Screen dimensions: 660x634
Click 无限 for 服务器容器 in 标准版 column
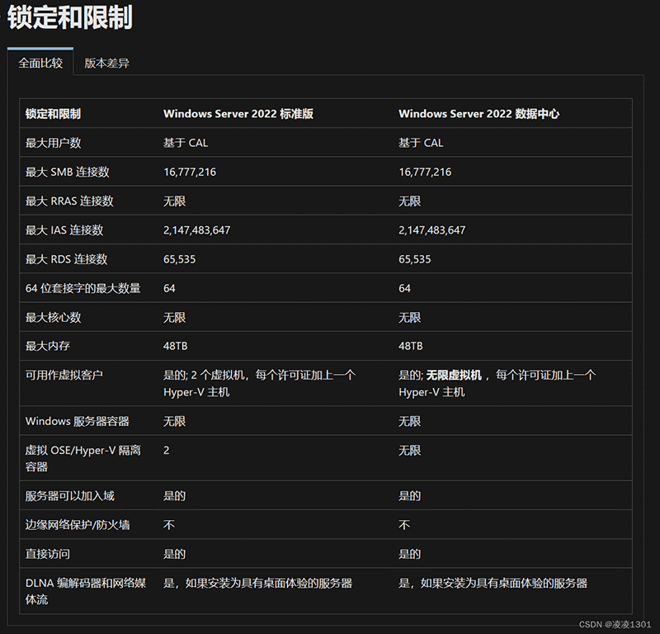(x=175, y=421)
